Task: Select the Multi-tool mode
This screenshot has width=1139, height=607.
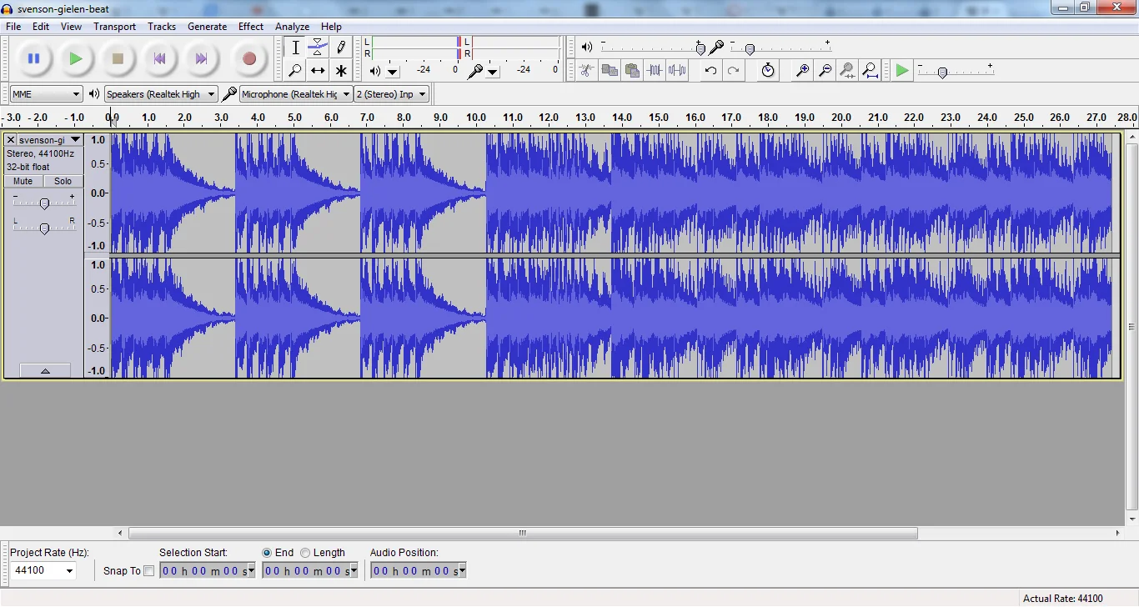Action: (341, 71)
